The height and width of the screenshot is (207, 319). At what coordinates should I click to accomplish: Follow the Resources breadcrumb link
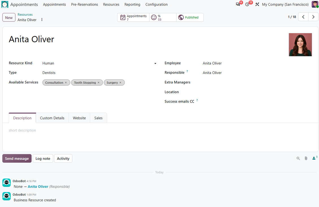click(25, 15)
